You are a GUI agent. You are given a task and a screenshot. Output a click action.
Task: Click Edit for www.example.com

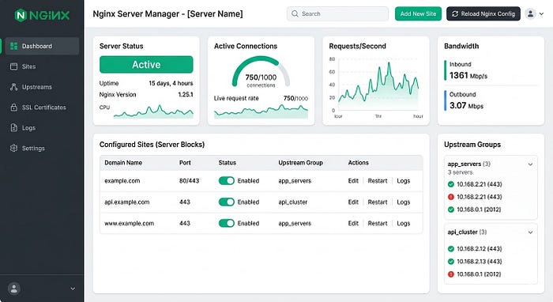click(353, 223)
